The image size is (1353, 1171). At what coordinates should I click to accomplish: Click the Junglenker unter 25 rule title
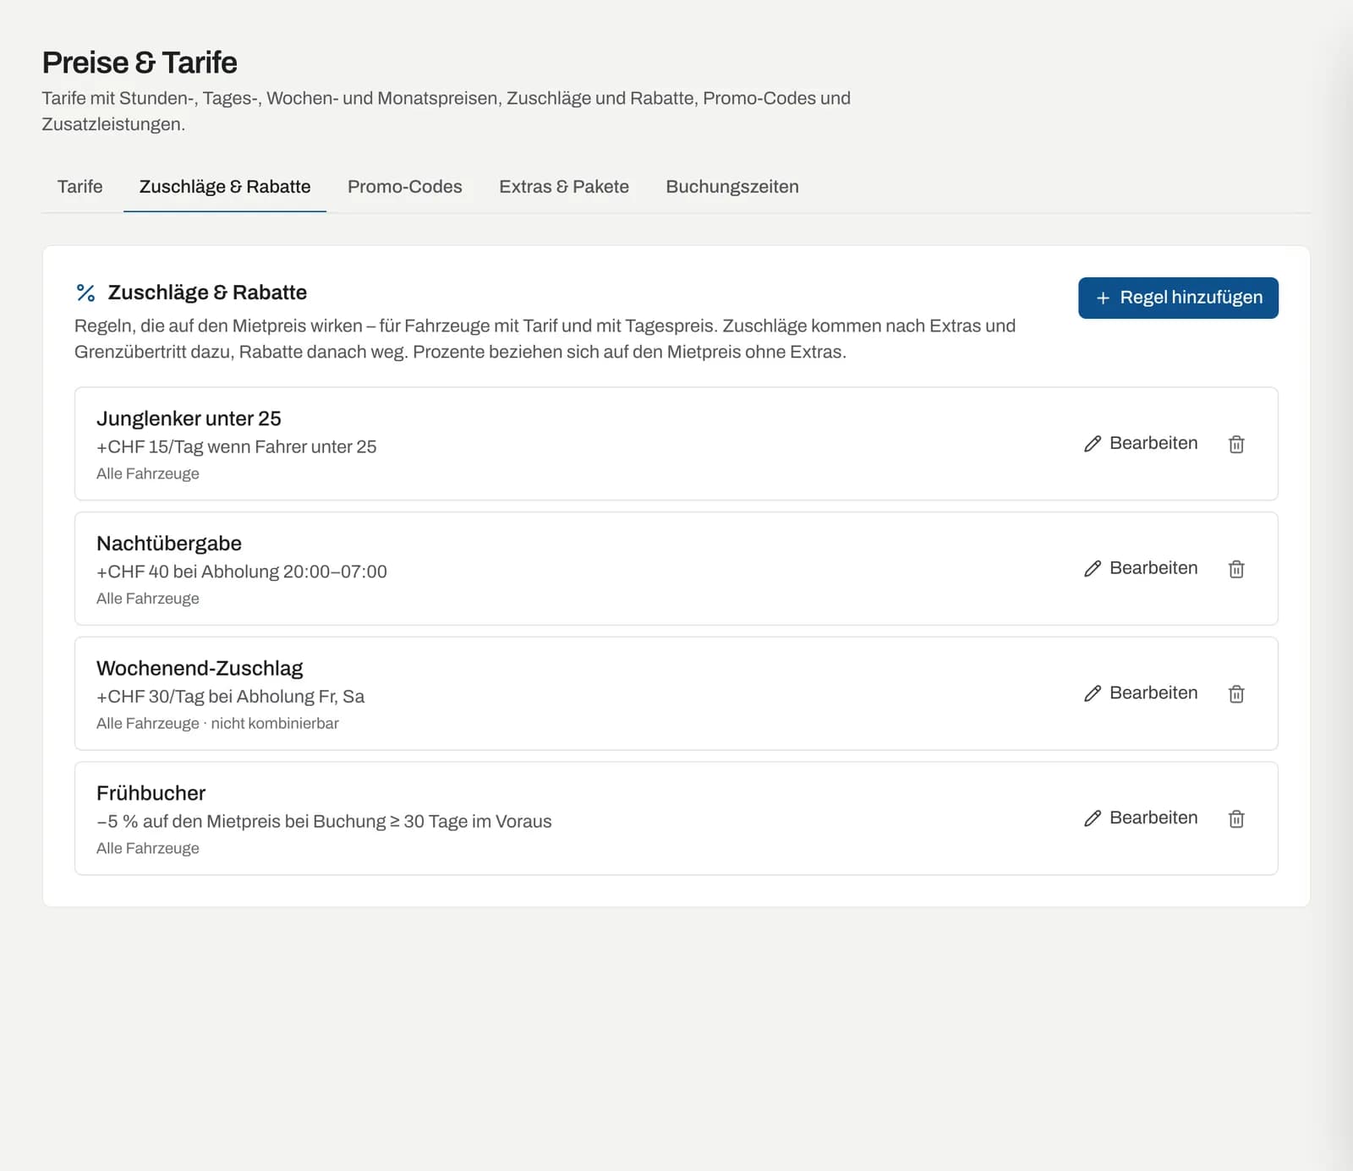click(x=189, y=419)
